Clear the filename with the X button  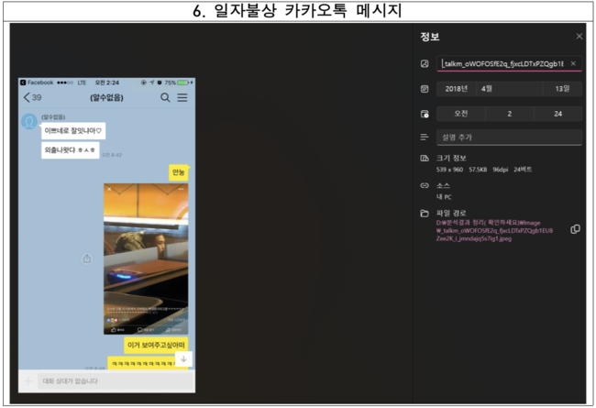pyautogui.click(x=573, y=64)
